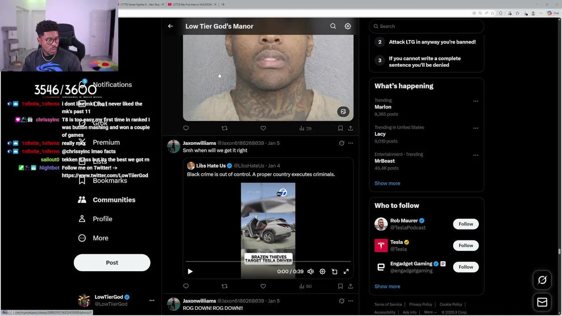Seek on the video progress bar
This screenshot has width=562, height=316.
[268, 262]
